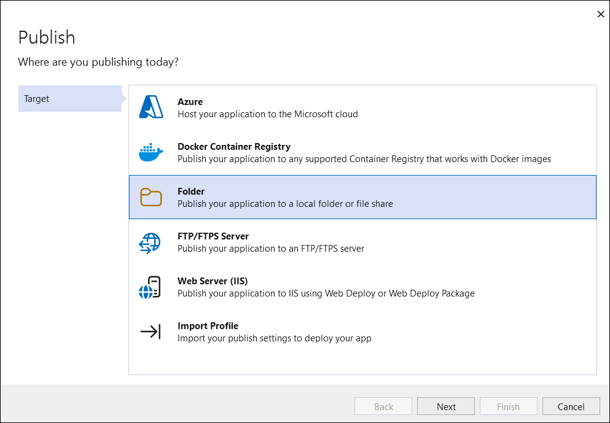Close the Publish dialog with X
The height and width of the screenshot is (423, 610).
601,14
